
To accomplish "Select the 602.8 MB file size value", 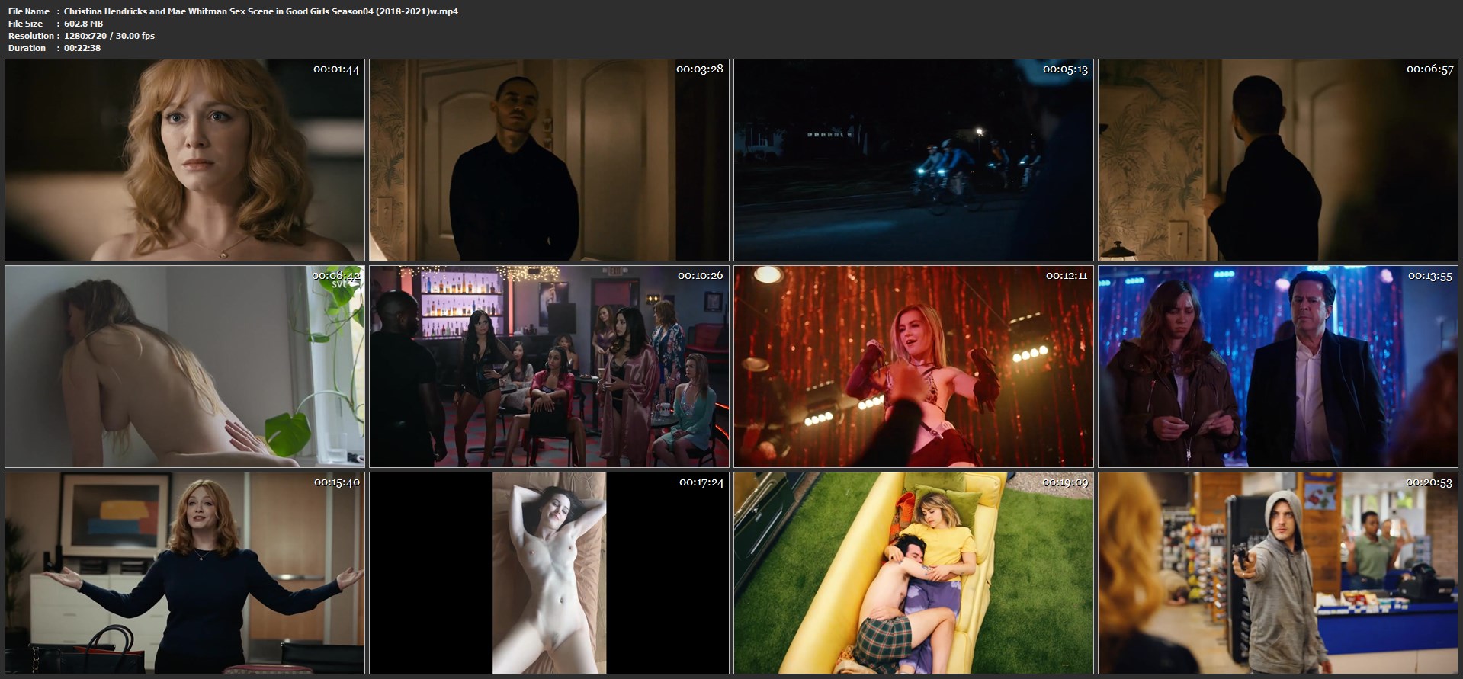I will [x=84, y=24].
